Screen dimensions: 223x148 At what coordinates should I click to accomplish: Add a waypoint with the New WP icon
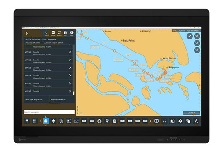(53, 33)
